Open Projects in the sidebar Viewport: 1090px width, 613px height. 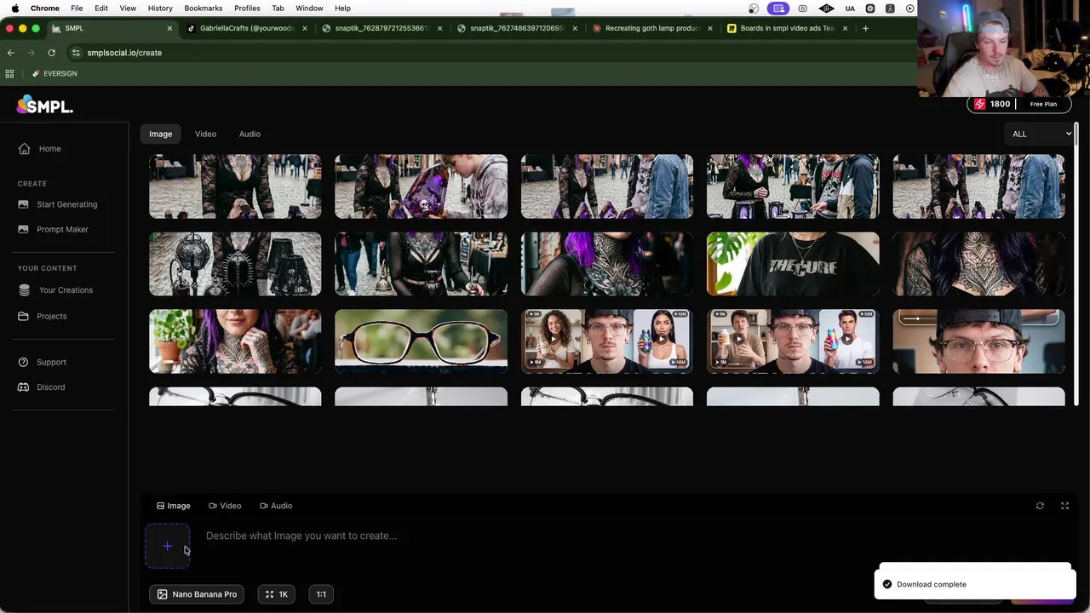pos(51,316)
